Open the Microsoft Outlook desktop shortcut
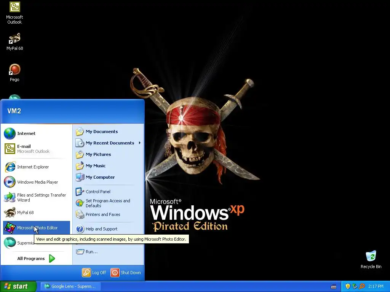390x292 pixels. [14, 13]
